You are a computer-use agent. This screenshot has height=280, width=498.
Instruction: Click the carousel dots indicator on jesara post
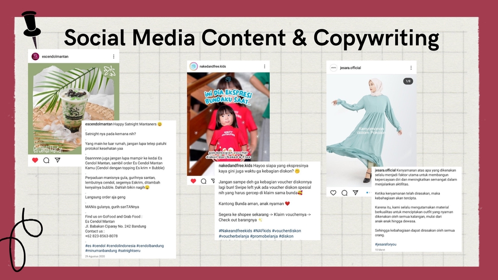point(368,193)
